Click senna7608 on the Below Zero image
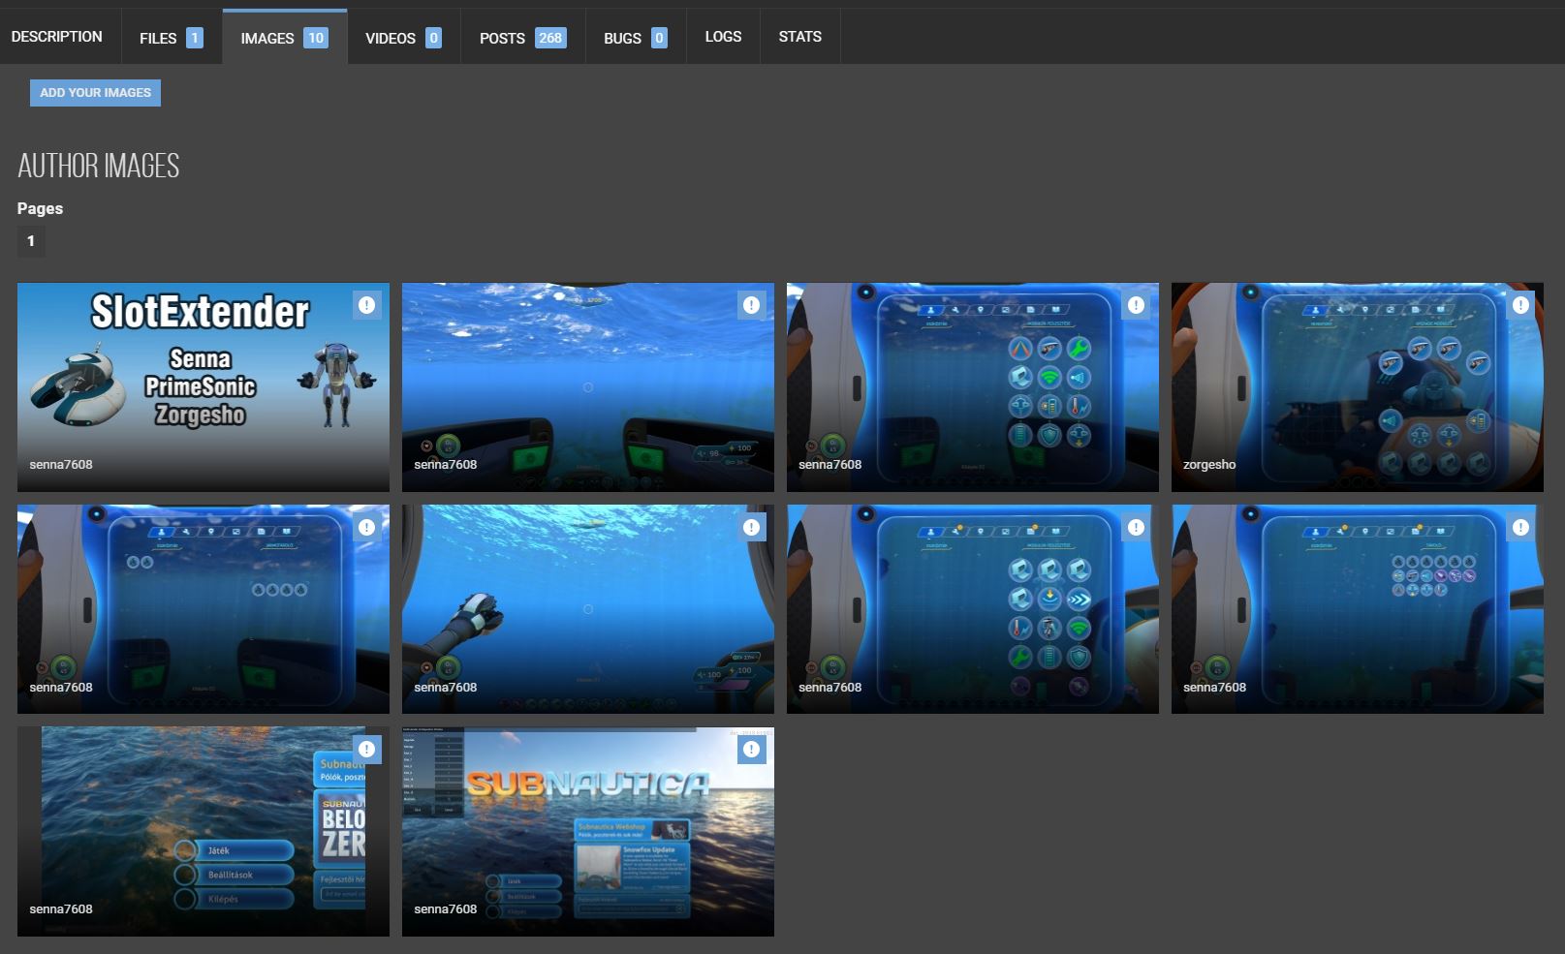Screen dimensions: 1565x954 [61, 909]
